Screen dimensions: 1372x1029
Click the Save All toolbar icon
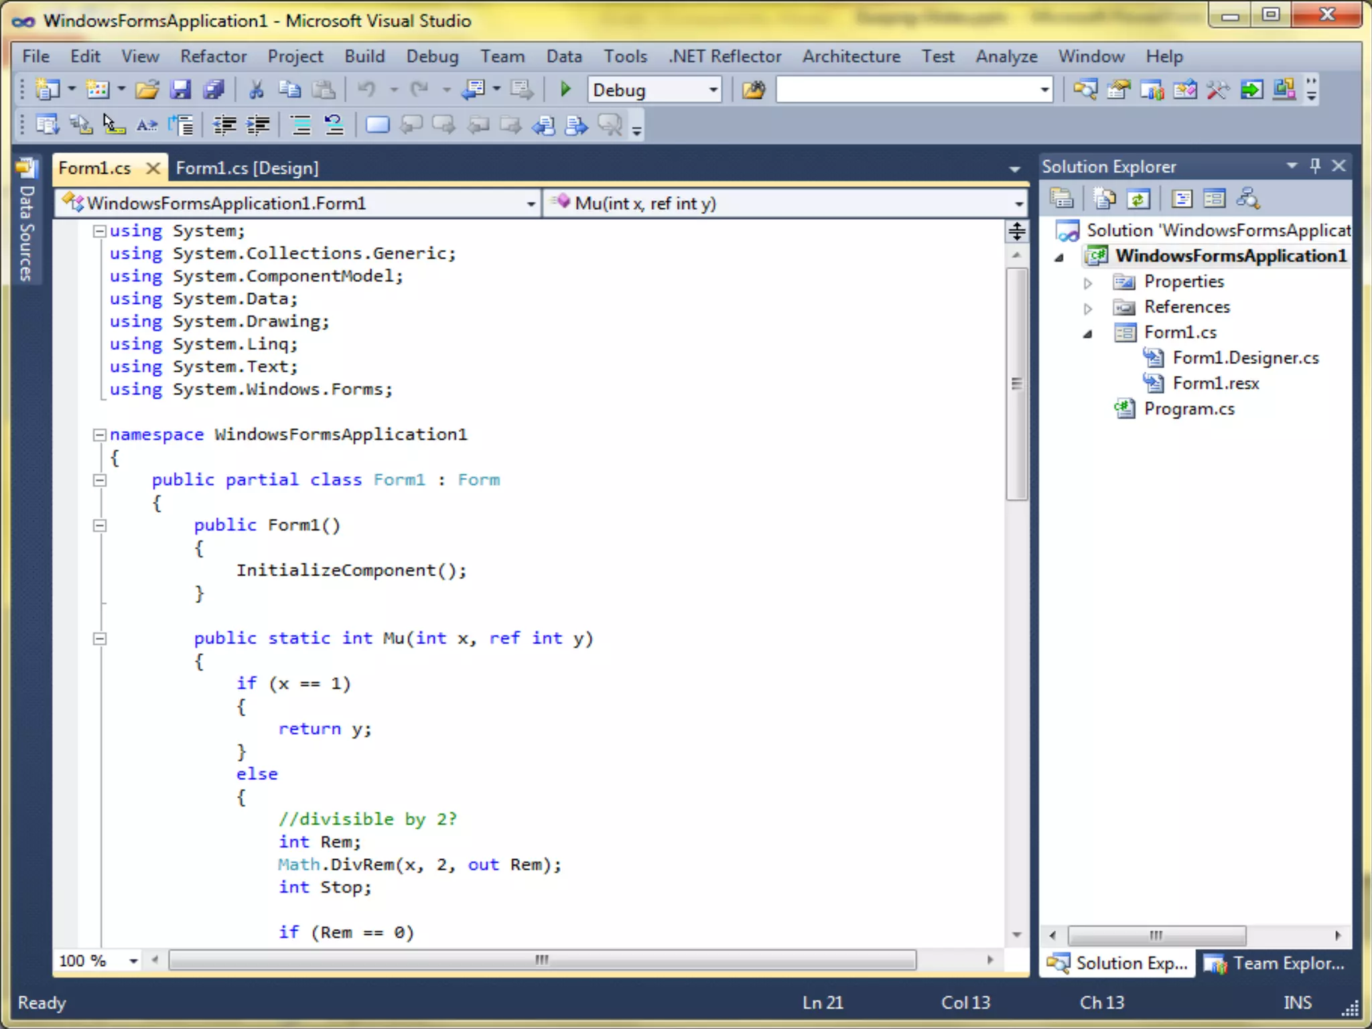click(213, 89)
